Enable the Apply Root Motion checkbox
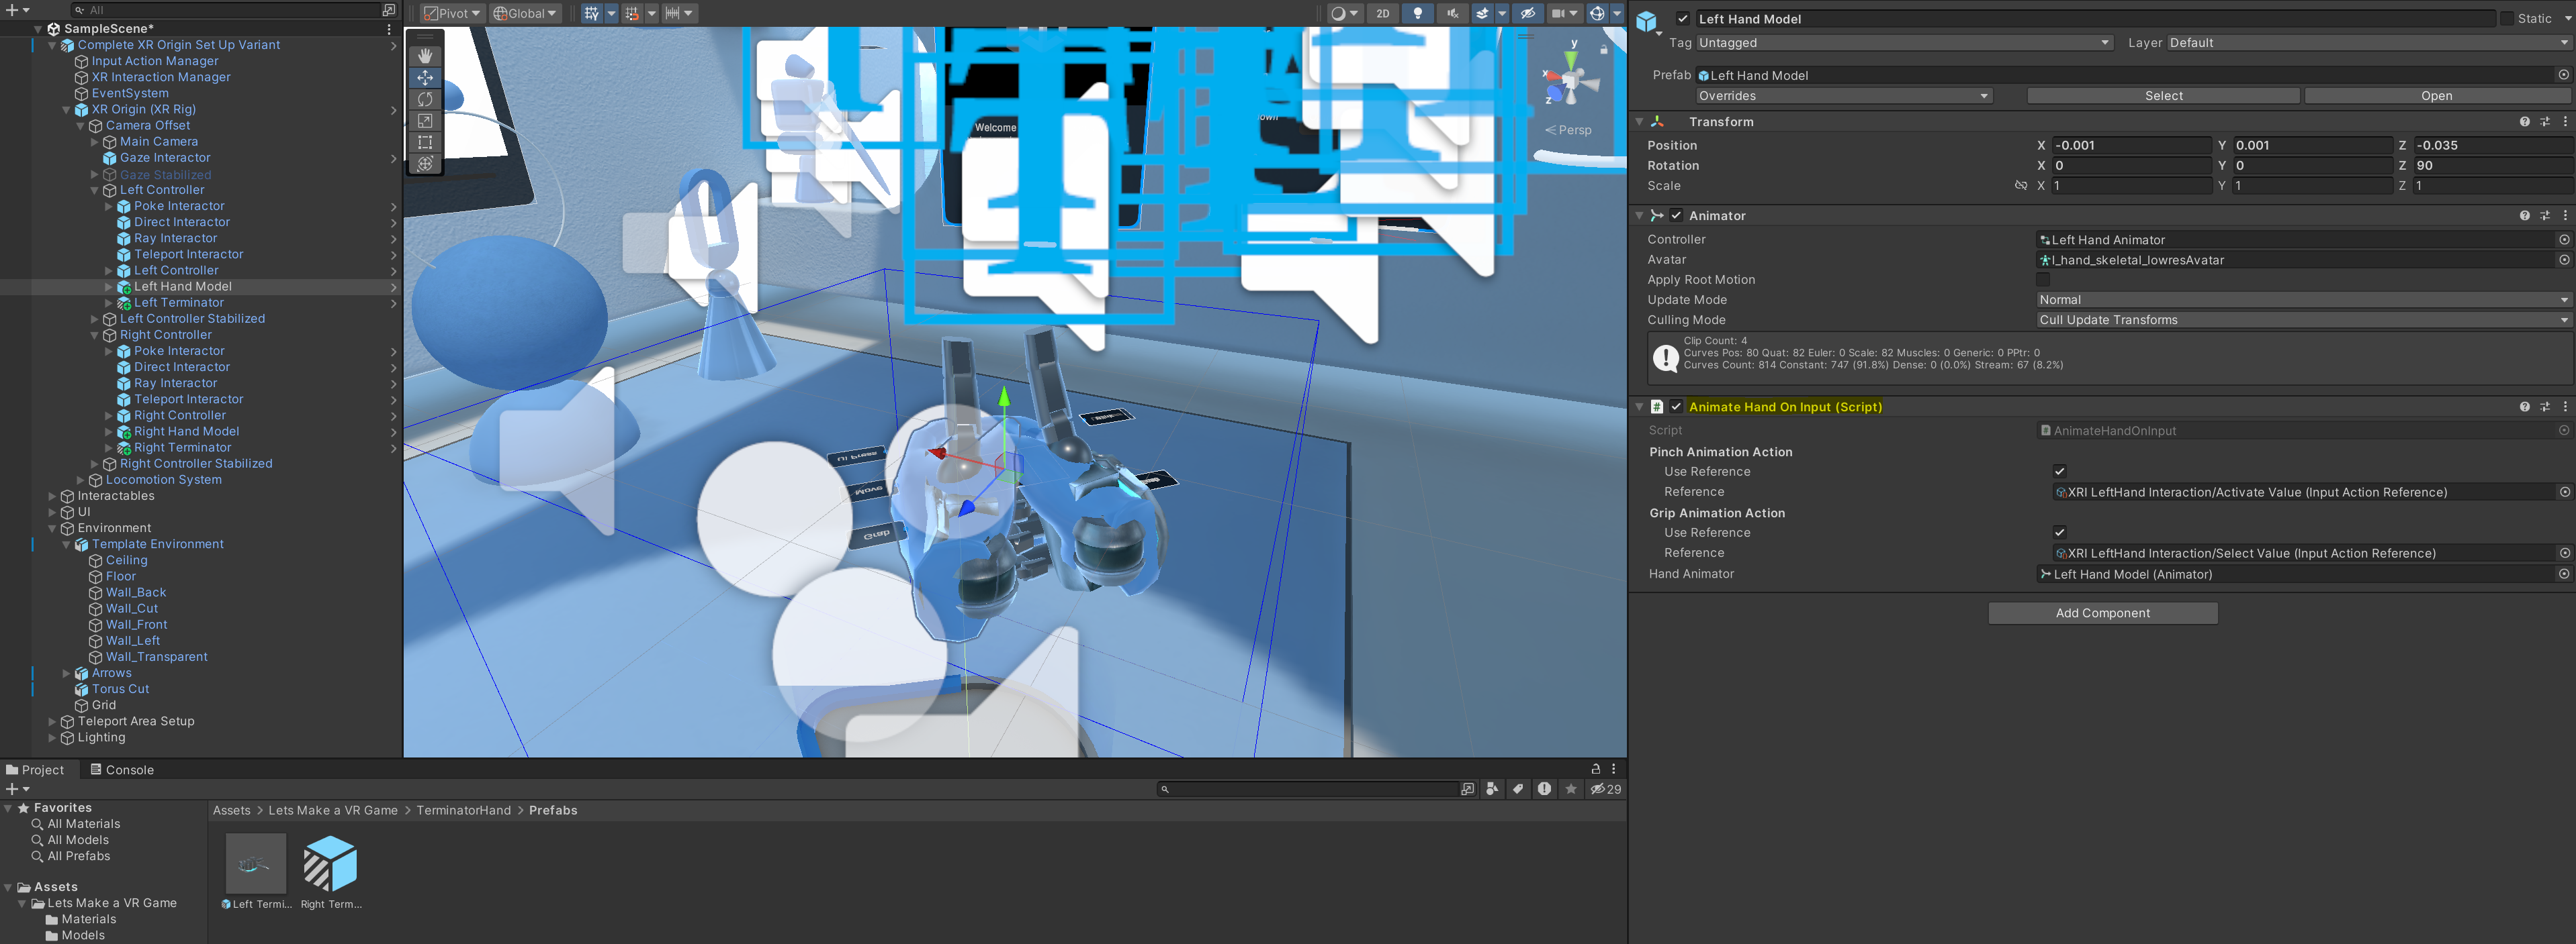 (2043, 280)
